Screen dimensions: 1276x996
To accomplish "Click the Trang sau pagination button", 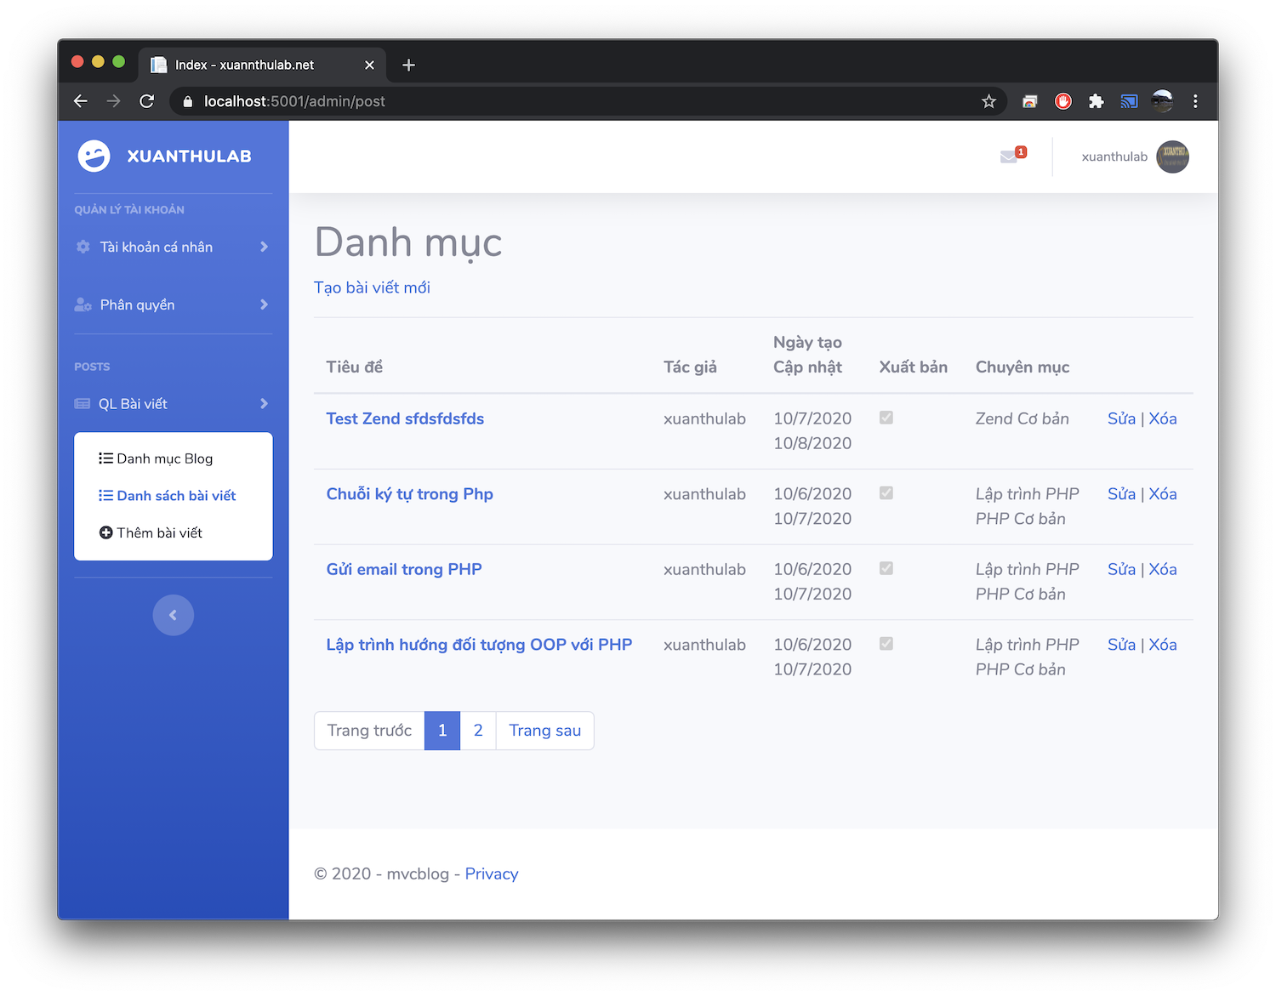I will (x=544, y=731).
